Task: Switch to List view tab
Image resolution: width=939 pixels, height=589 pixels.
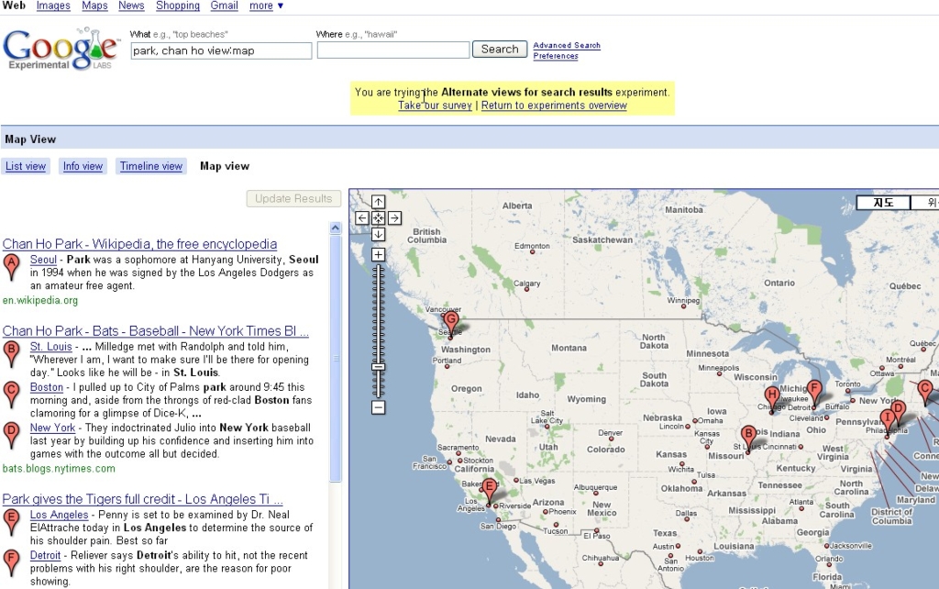Action: pyautogui.click(x=26, y=167)
